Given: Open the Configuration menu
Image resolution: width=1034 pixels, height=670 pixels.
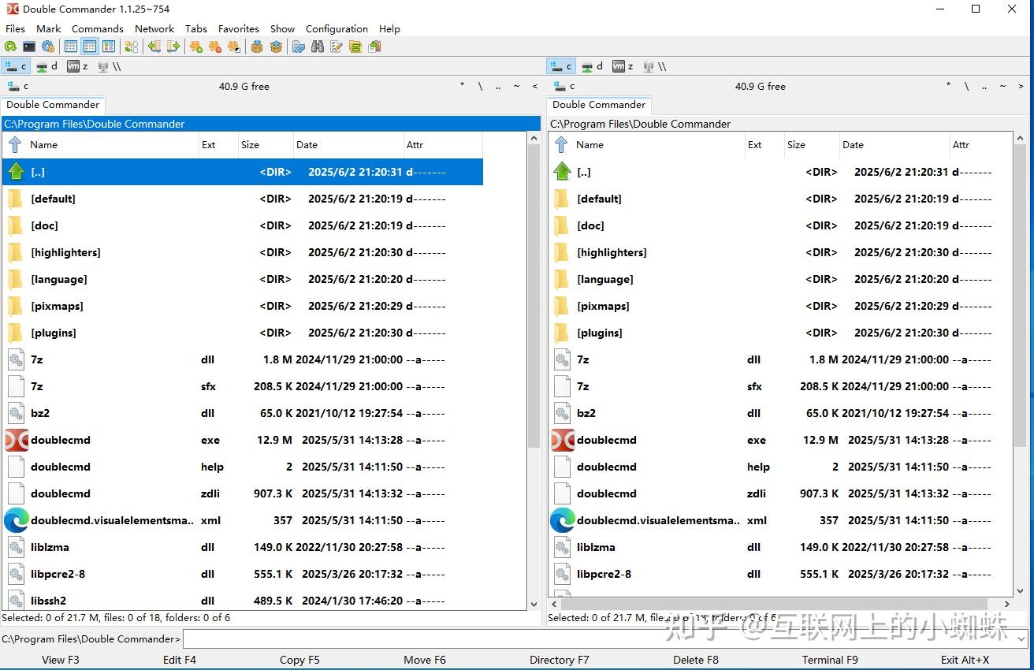Looking at the screenshot, I should pyautogui.click(x=337, y=28).
